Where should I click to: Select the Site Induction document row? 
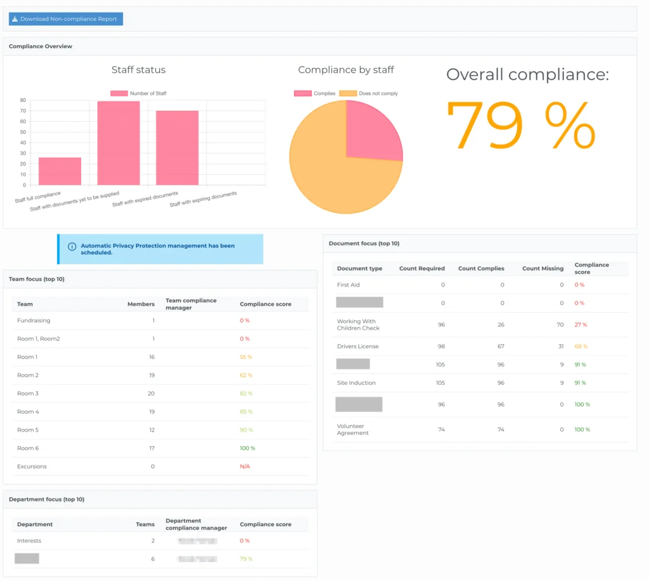click(356, 383)
